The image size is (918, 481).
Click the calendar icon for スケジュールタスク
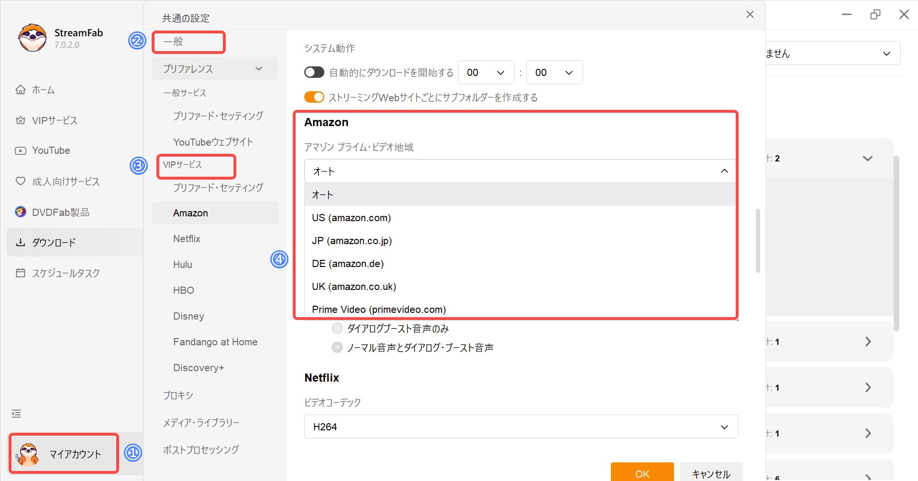point(21,273)
